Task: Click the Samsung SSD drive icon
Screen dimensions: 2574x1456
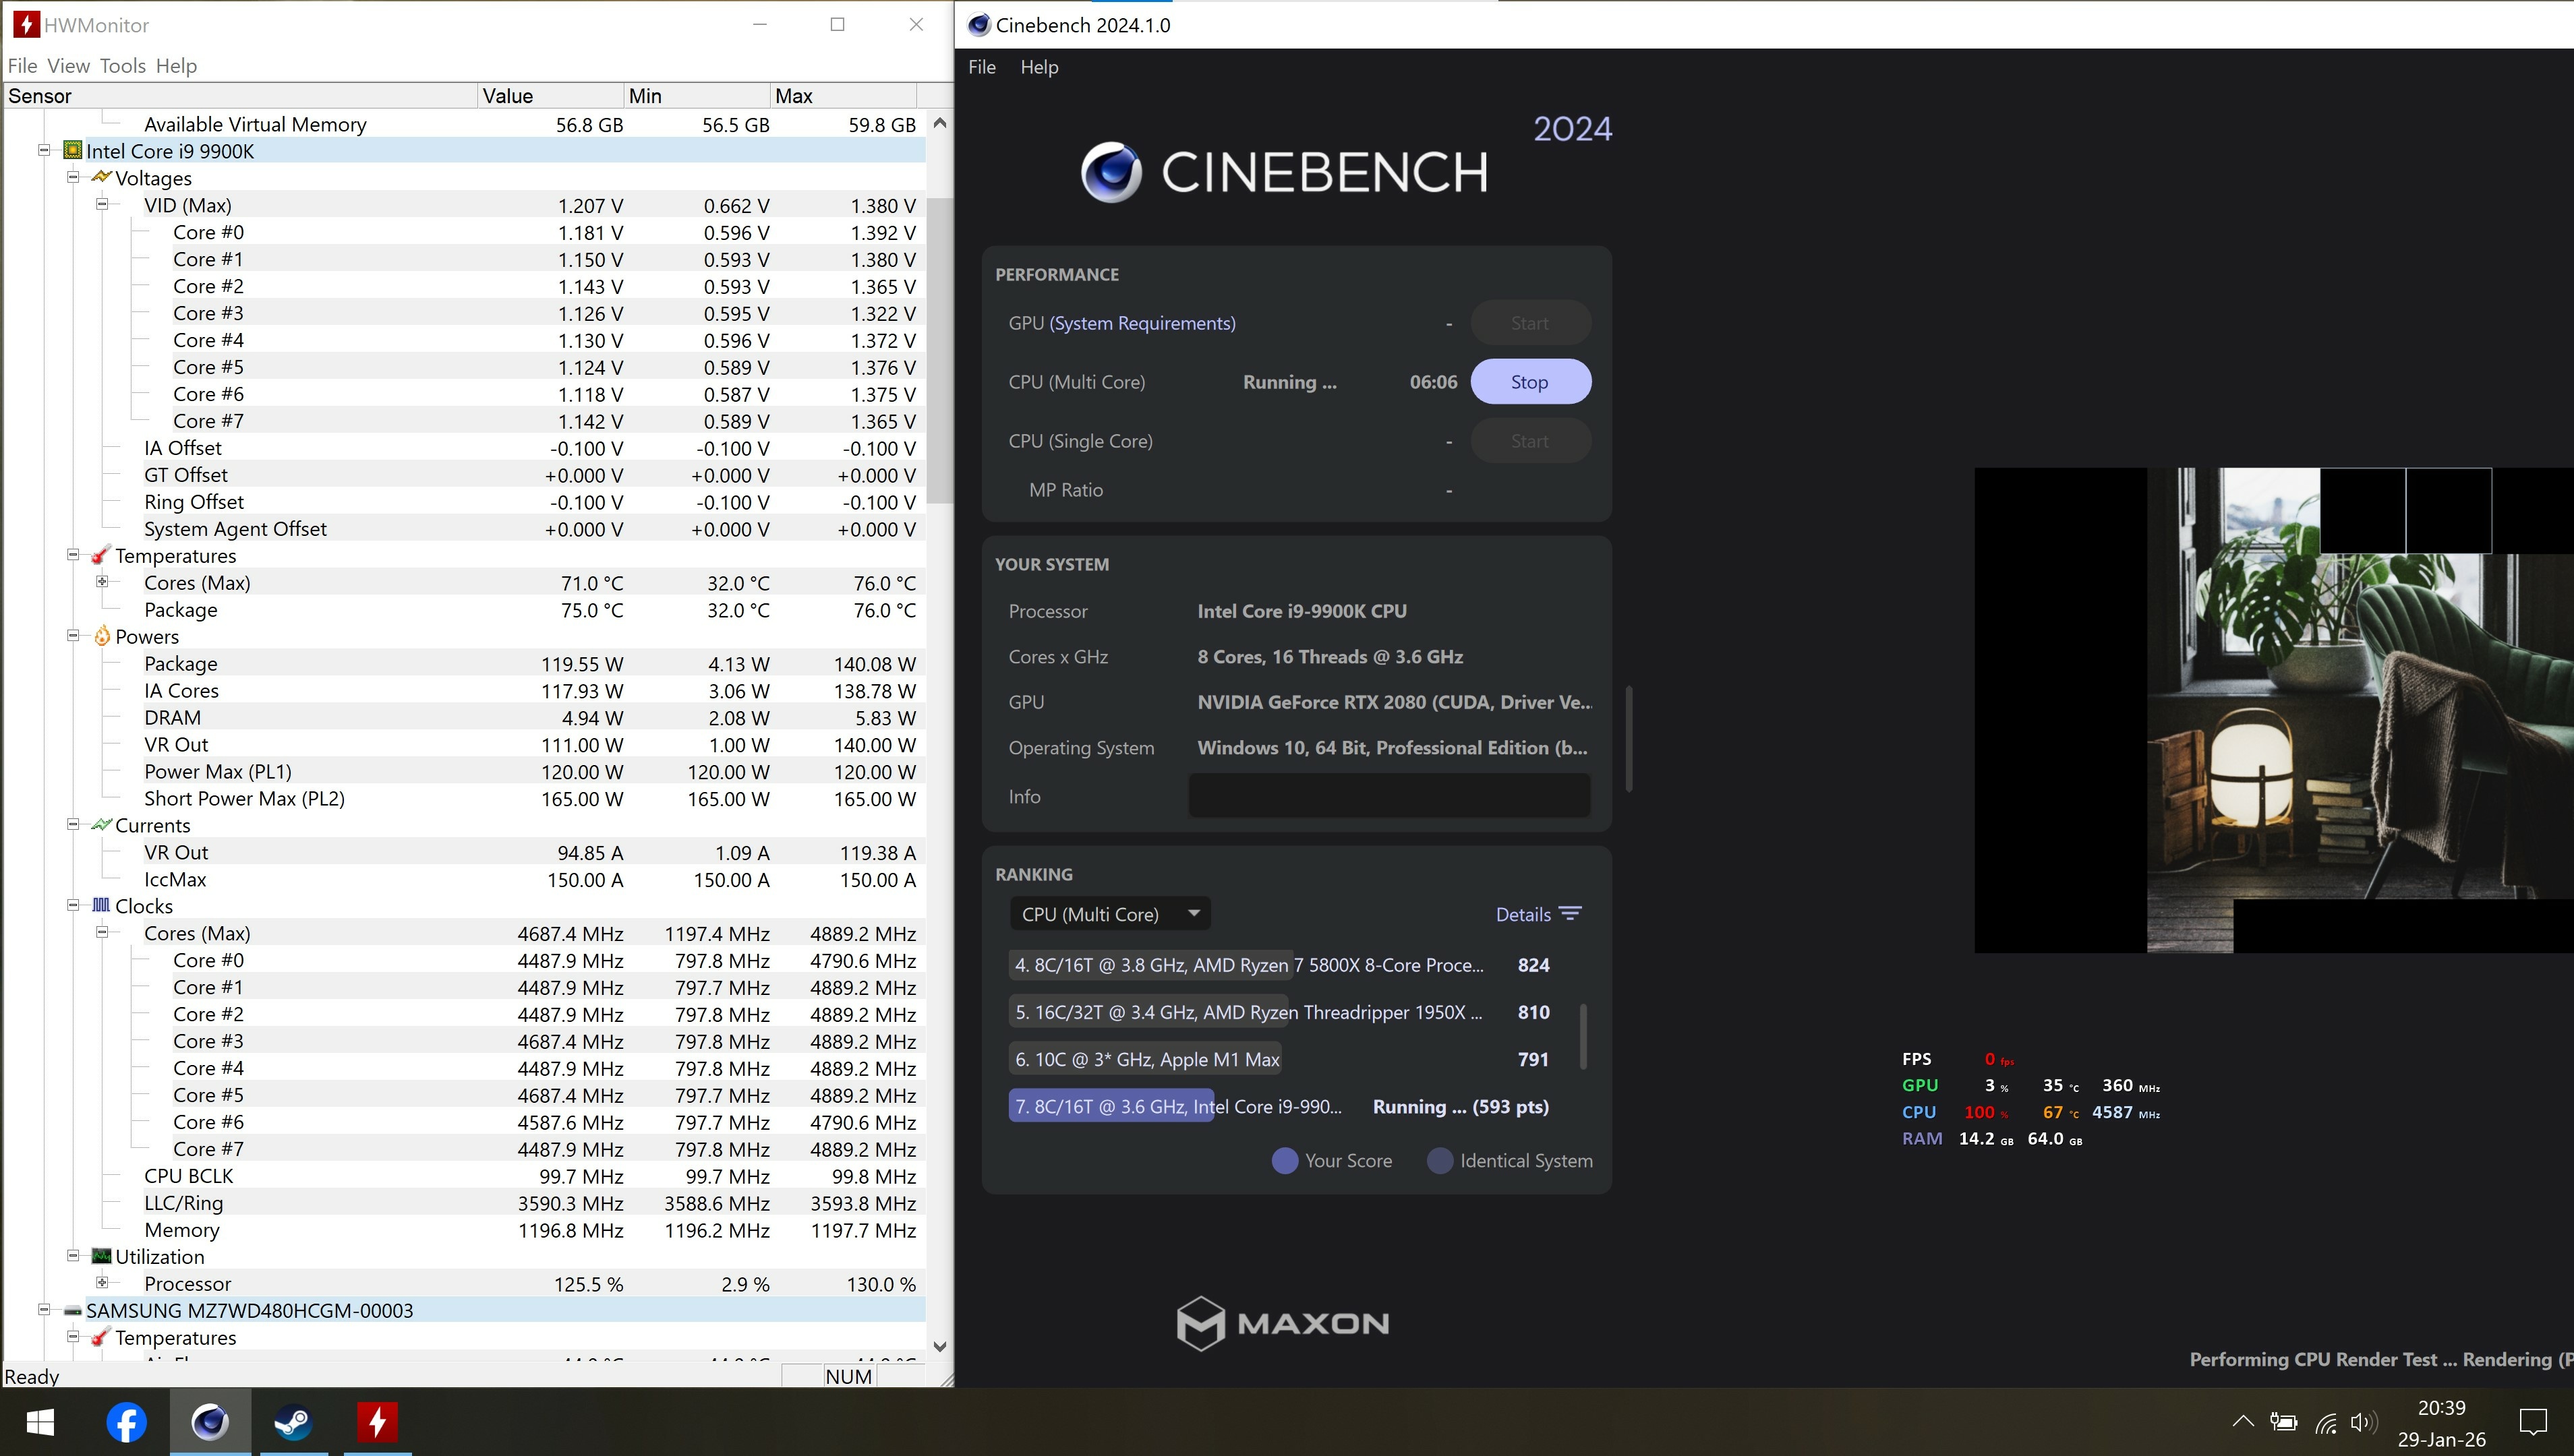Action: [72, 1311]
